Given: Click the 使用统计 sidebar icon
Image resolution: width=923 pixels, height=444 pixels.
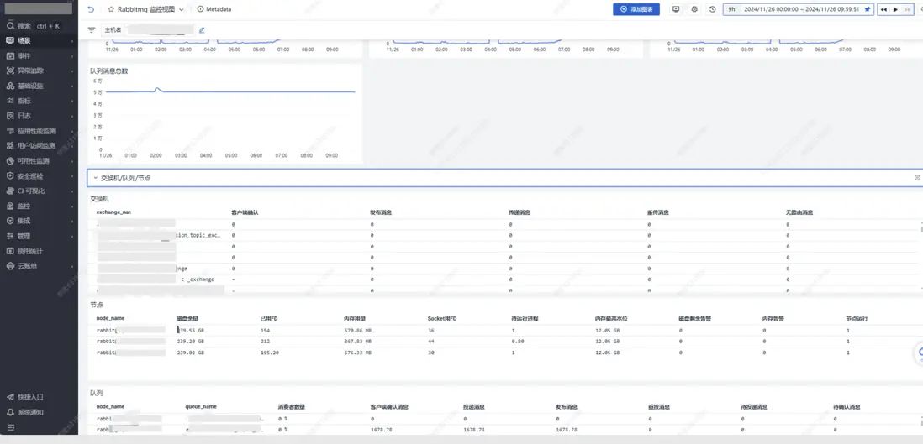Looking at the screenshot, I should [10, 251].
